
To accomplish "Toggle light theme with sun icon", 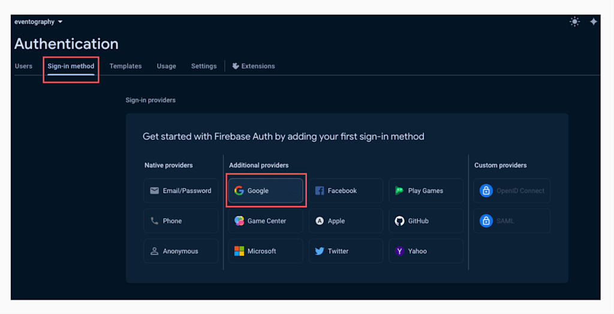I will coord(574,22).
